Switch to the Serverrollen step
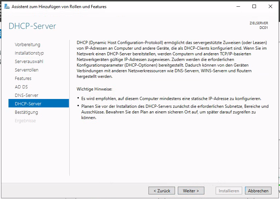The image size is (280, 199). coord(27,70)
